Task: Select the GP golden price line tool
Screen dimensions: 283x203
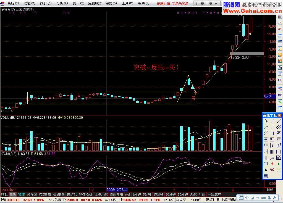Action: 279,133
